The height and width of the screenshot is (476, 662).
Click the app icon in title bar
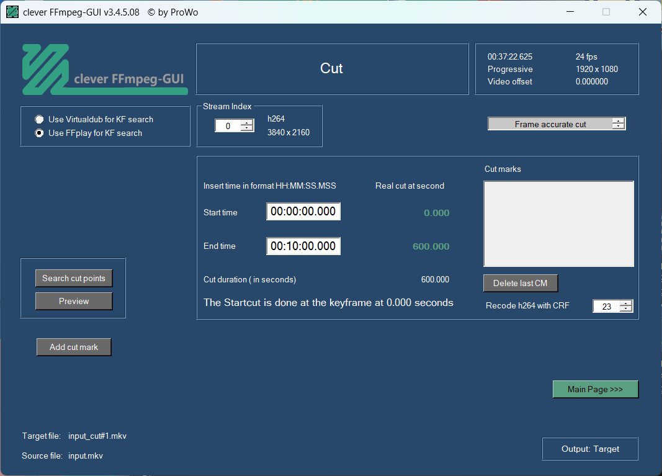[12, 12]
